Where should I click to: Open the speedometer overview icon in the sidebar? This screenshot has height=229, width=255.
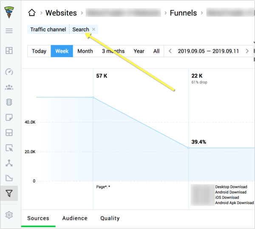coord(9,72)
